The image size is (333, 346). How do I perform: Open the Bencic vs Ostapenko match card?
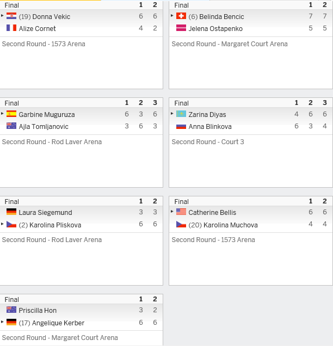(251, 45)
